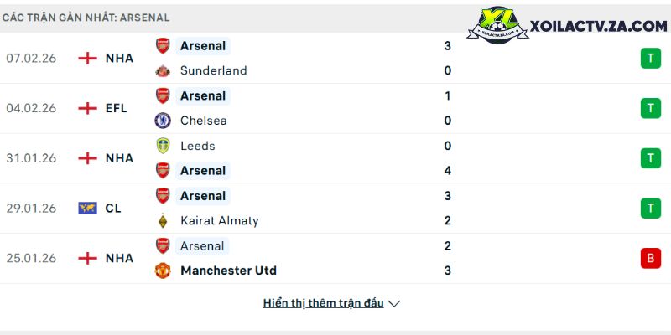
Task: Click the Kairat Almaty club crest icon
Action: (x=163, y=221)
